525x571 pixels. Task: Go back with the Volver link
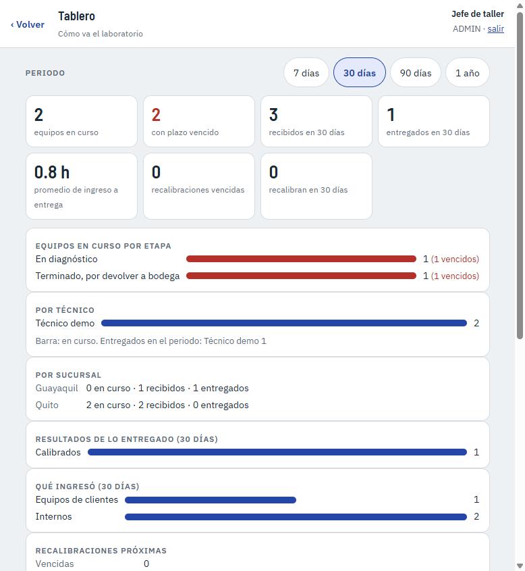[28, 24]
